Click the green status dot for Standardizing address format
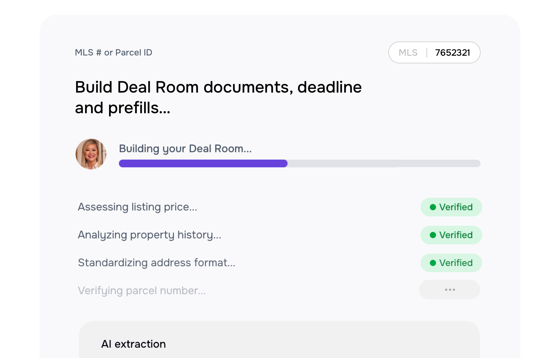Screen dimensions: 560x358 (433, 263)
